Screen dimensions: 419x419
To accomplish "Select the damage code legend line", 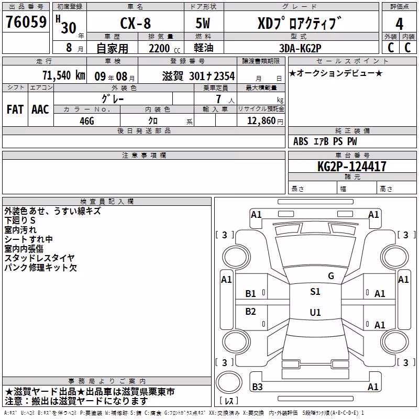I will click(184, 413).
